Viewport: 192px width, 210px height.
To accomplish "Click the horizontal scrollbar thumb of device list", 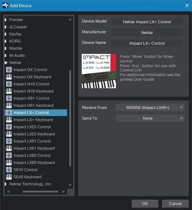I will (40, 192).
